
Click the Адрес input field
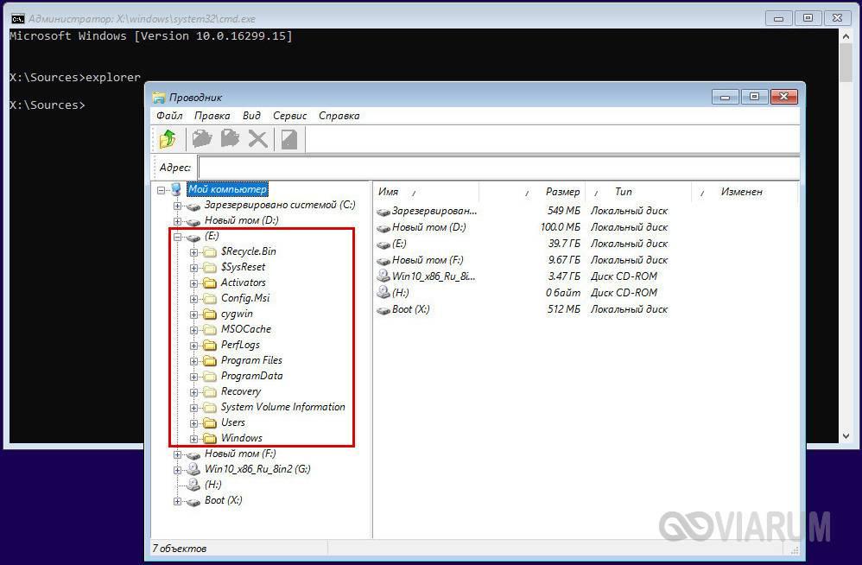pyautogui.click(x=498, y=167)
